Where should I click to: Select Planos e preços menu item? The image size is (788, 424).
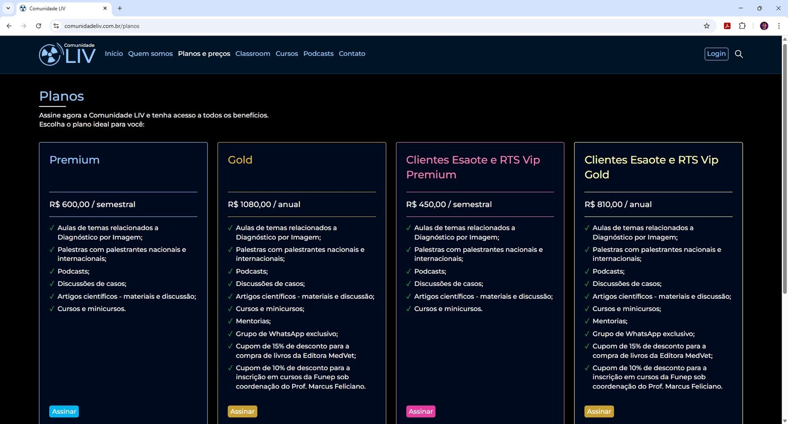[x=204, y=54]
